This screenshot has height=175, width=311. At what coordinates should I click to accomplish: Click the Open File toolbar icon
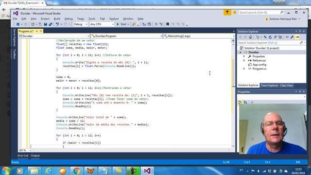[40, 24]
